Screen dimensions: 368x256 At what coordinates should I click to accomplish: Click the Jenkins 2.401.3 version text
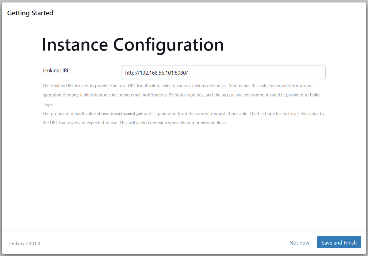click(x=25, y=243)
